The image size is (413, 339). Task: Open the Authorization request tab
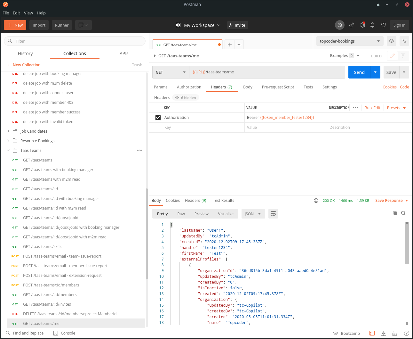tap(189, 87)
